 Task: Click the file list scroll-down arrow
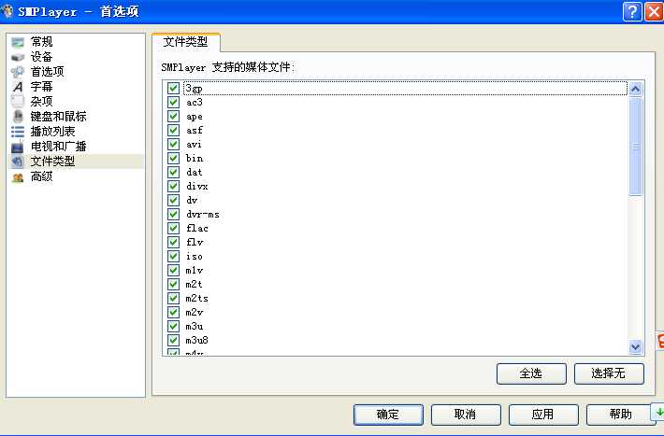[636, 346]
